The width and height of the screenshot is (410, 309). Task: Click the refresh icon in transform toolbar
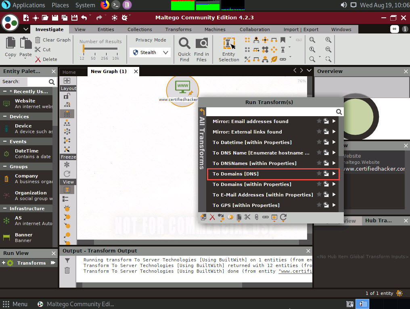tap(283, 217)
